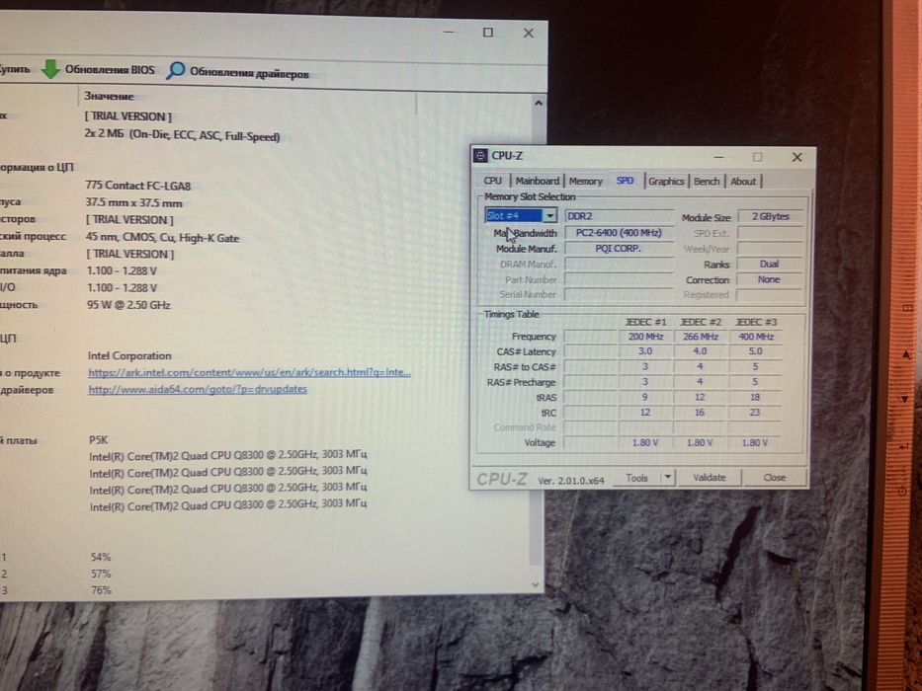Viewport: 922px width, 691px height.
Task: Open the ark.intel.com product link
Action: click(x=249, y=372)
